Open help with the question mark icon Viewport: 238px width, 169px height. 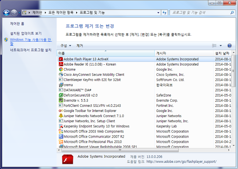[x=230, y=45]
